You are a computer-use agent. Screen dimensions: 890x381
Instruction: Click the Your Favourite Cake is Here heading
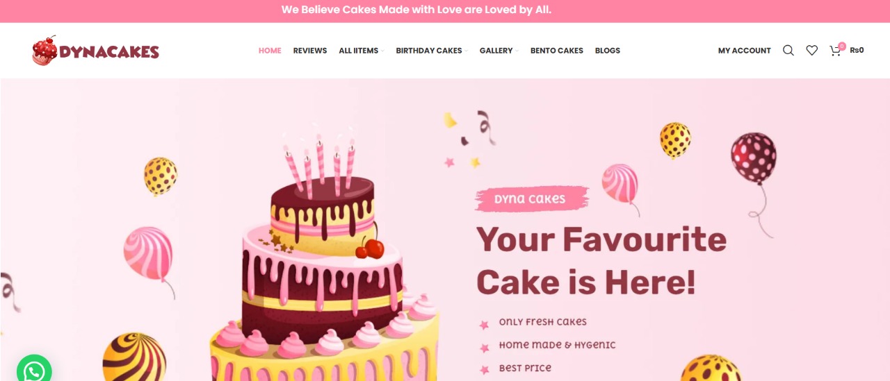[601, 260]
